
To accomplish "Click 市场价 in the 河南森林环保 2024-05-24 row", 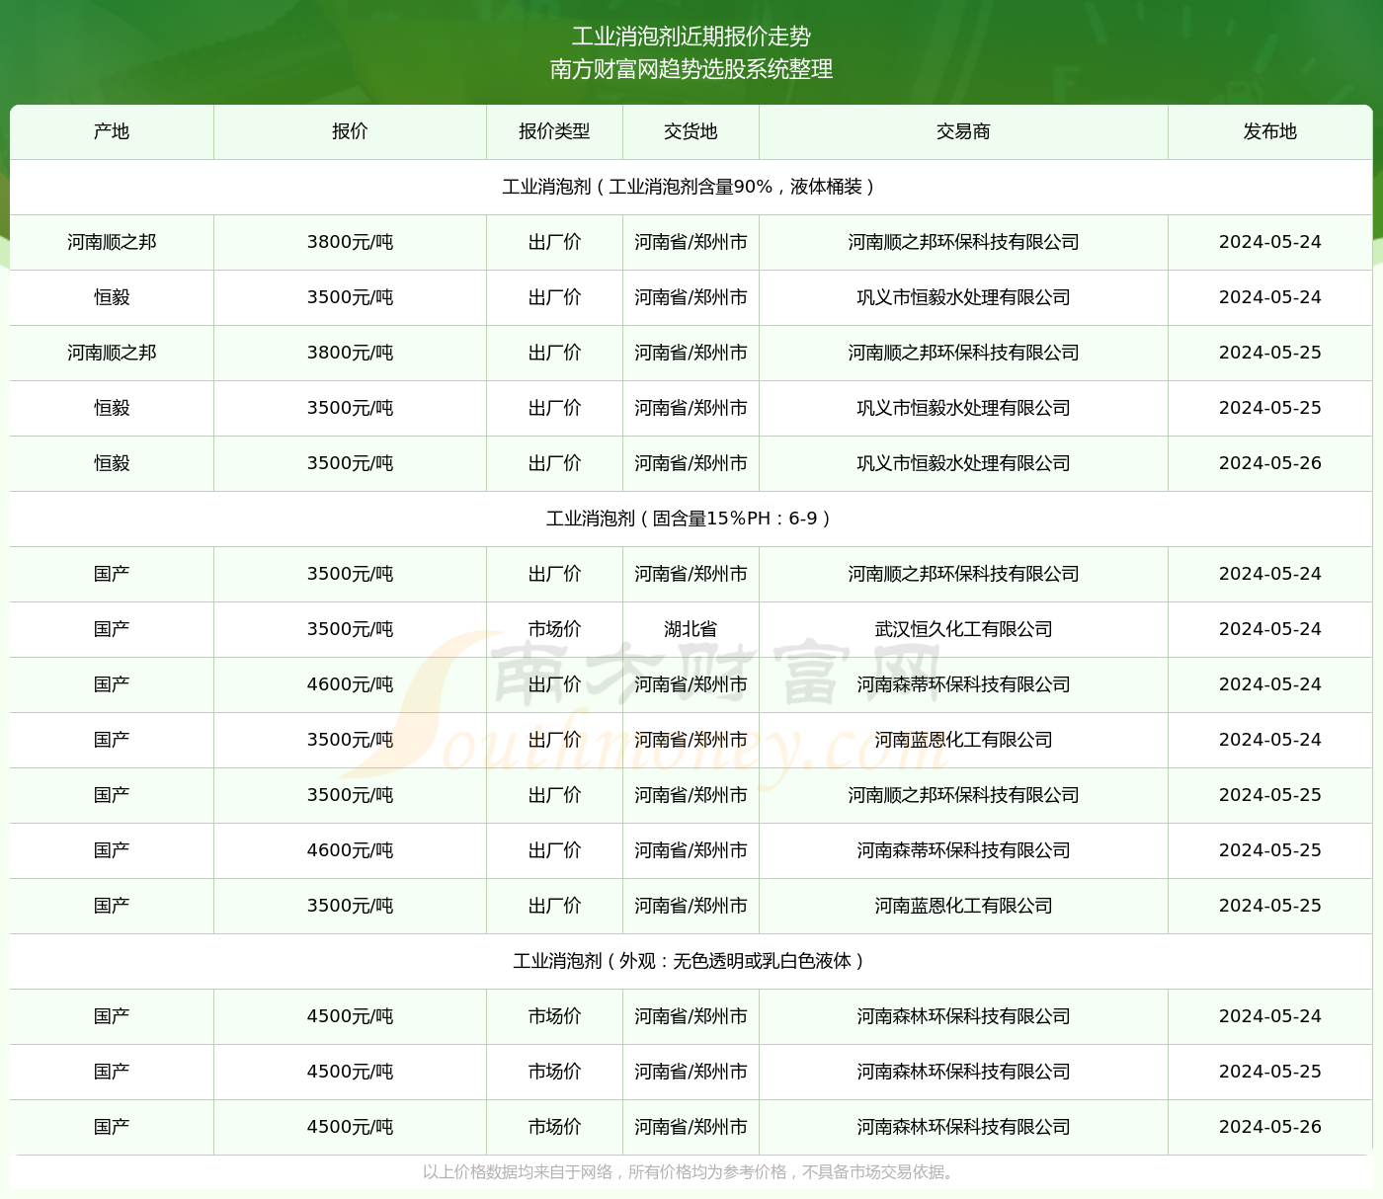I will click(554, 1016).
